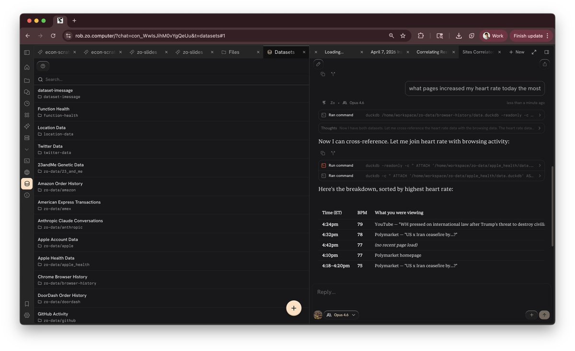
Task: Click the attach plus button in reply box
Action: point(531,315)
